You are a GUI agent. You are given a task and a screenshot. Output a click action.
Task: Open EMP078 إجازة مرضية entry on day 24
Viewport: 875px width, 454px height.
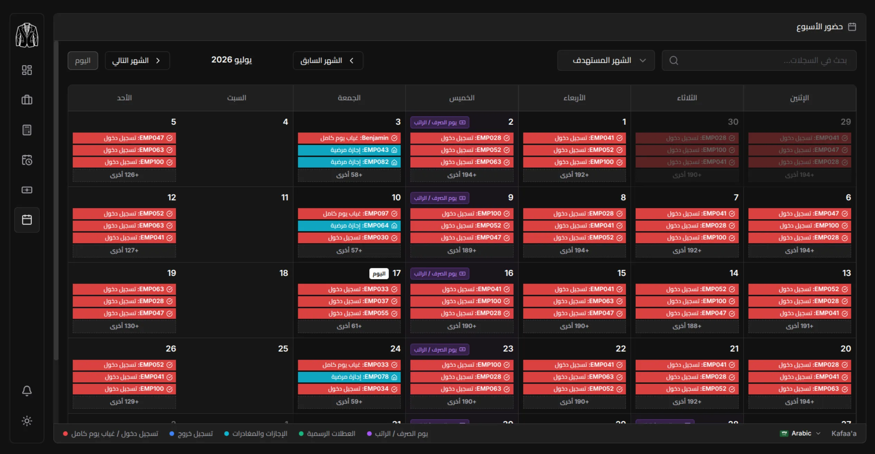pos(349,377)
